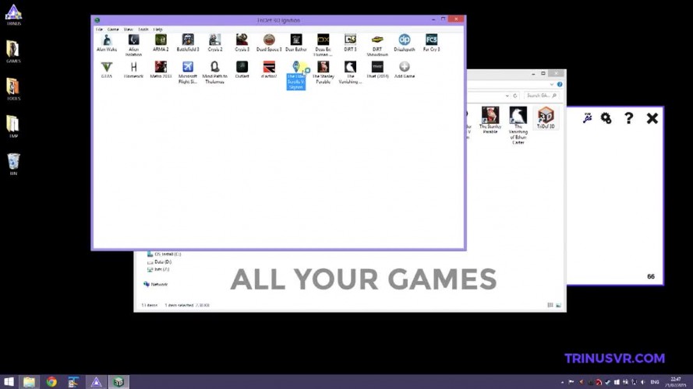
Task: Click the Windows Start button
Action: pos(9,382)
